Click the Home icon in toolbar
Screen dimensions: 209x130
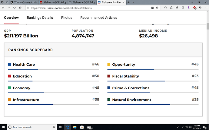click(x=21, y=8)
